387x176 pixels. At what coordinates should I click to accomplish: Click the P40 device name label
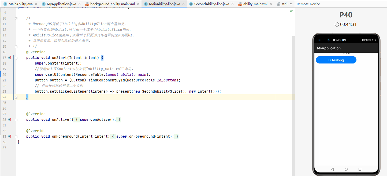346,15
